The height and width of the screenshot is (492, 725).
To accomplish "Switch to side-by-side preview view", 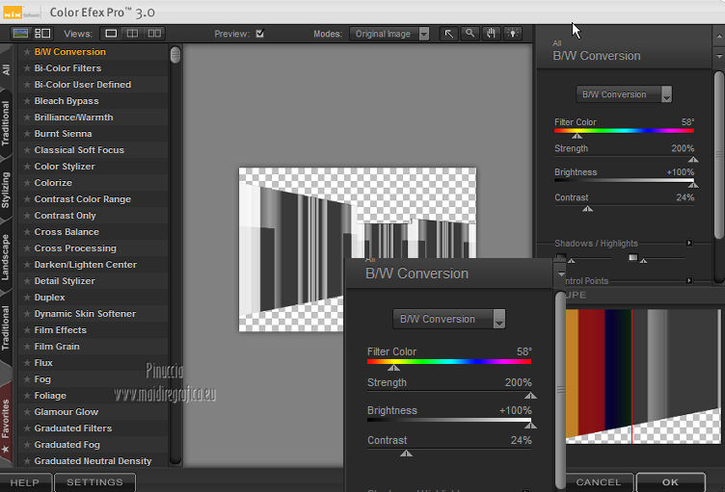I will pos(153,34).
